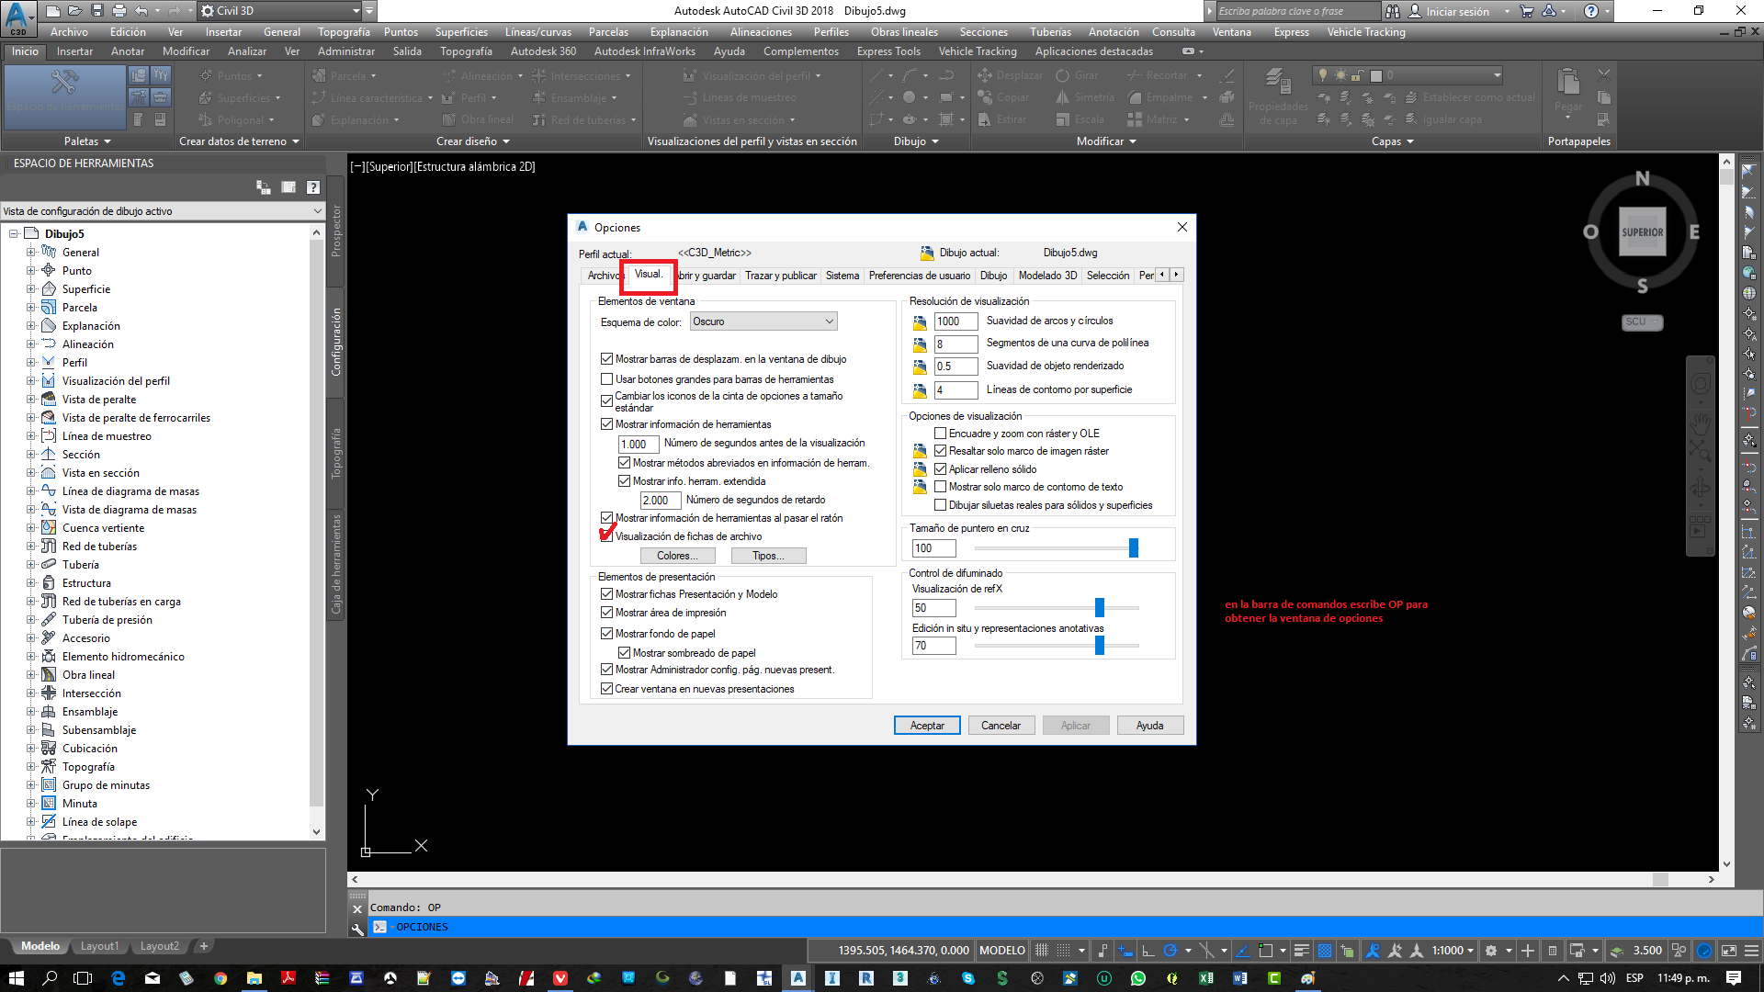Open the Express menu
Image resolution: width=1764 pixels, height=992 pixels.
tap(1291, 32)
